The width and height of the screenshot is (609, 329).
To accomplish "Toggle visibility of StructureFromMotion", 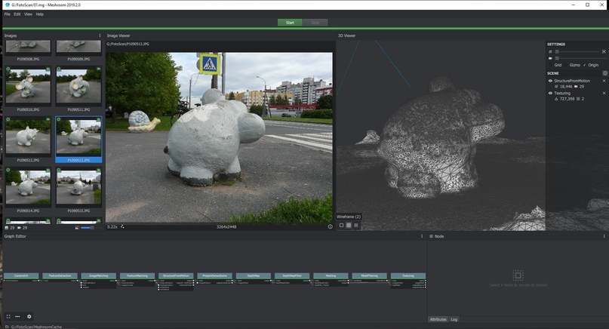I will (x=550, y=81).
